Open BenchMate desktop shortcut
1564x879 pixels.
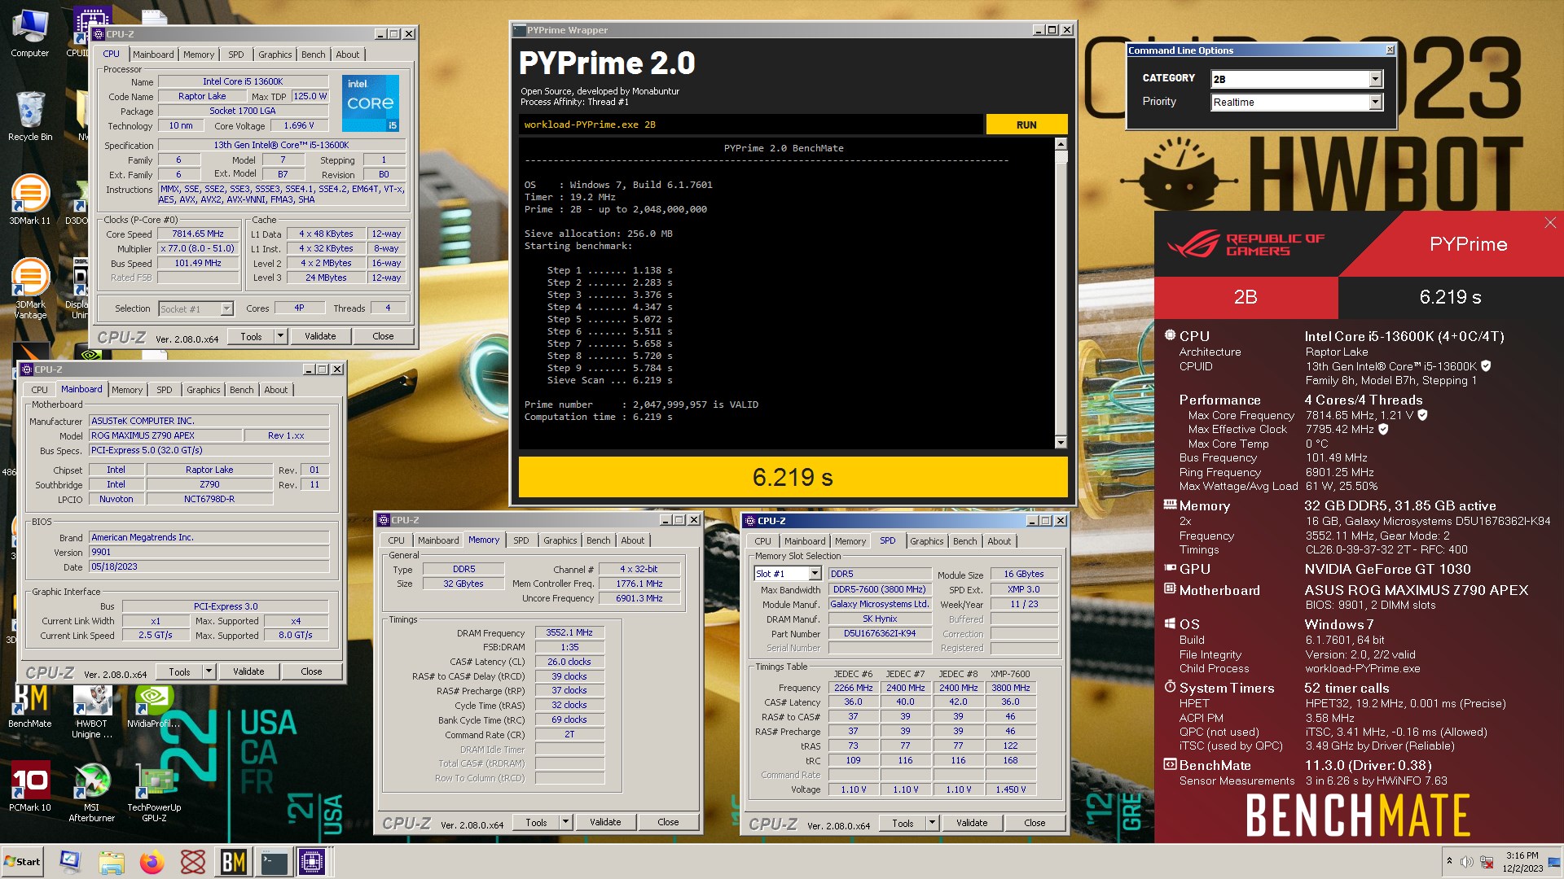[30, 705]
